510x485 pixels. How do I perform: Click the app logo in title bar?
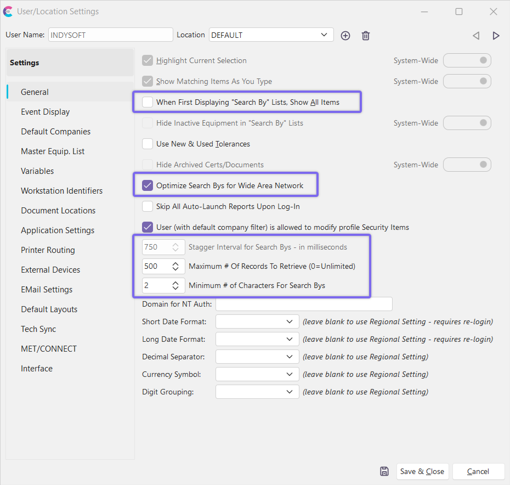coord(8,12)
